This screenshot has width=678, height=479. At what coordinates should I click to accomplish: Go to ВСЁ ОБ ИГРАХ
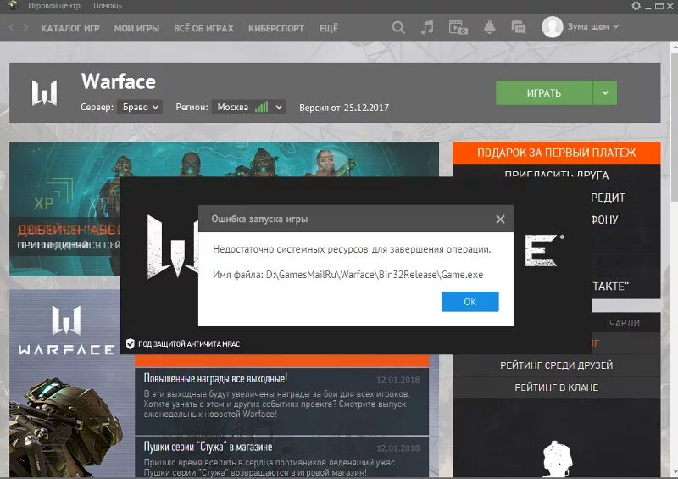point(203,28)
